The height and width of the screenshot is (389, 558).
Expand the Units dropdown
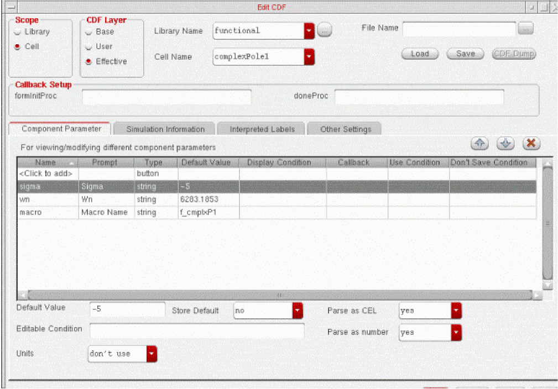pos(152,354)
